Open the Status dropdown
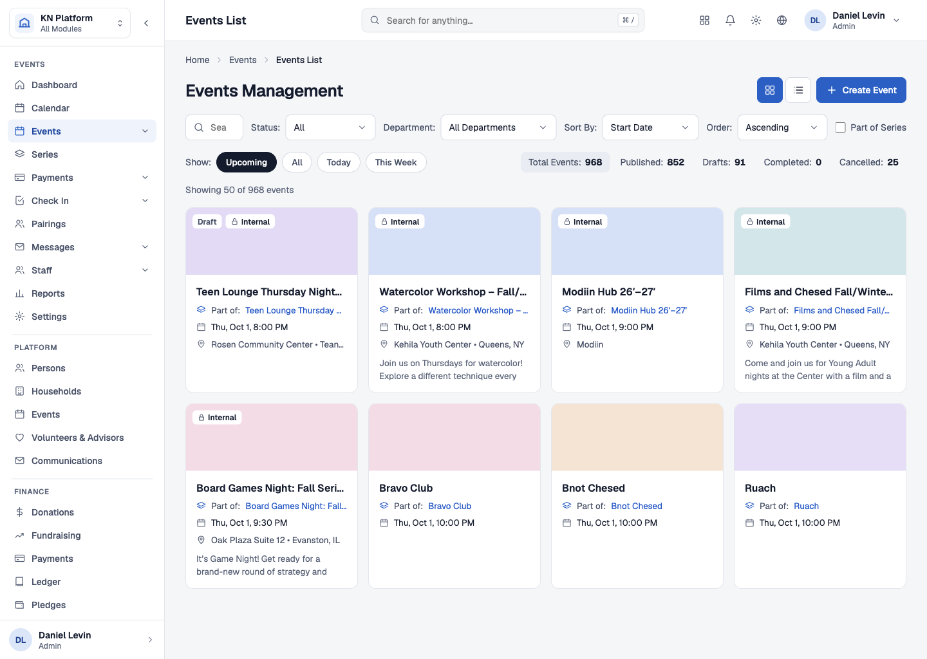This screenshot has height=659, width=927. (330, 127)
